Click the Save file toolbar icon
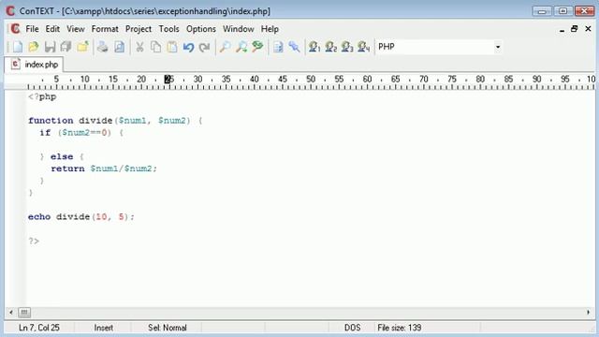599x337 pixels. (x=50, y=47)
